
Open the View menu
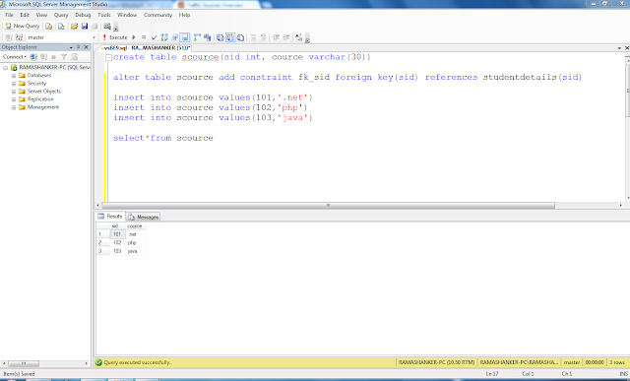(x=41, y=15)
